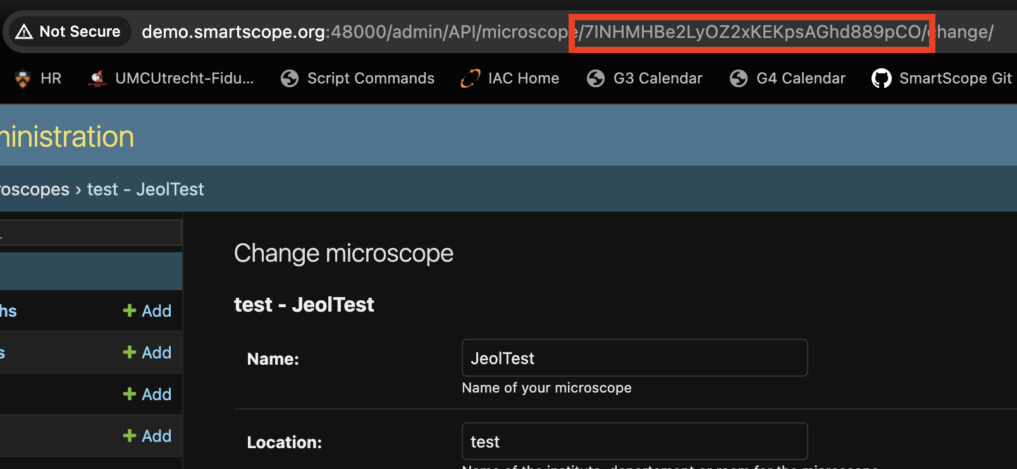This screenshot has width=1017, height=469.
Task: Click the 'Change microscope' heading
Action: (343, 253)
